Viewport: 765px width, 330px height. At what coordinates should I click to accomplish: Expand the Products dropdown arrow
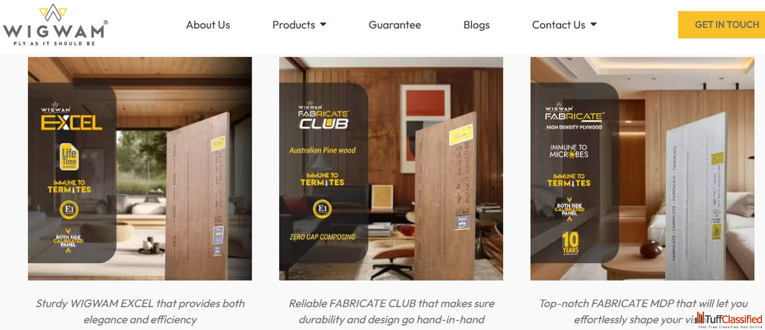pos(323,25)
